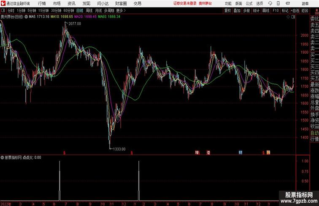The image size is (319, 206).
Task: Switch to 1分钟 period tab
Action: click(21, 11)
